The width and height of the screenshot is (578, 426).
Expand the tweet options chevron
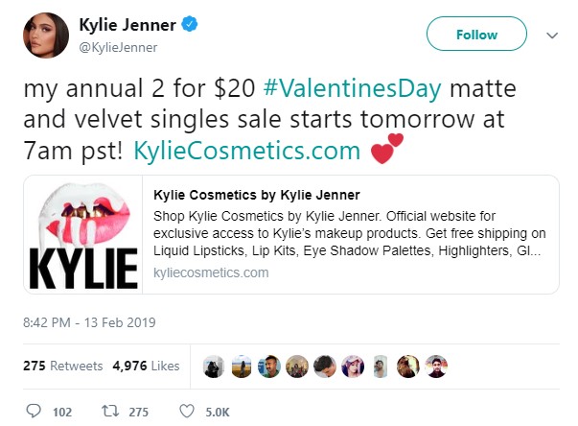[x=552, y=35]
